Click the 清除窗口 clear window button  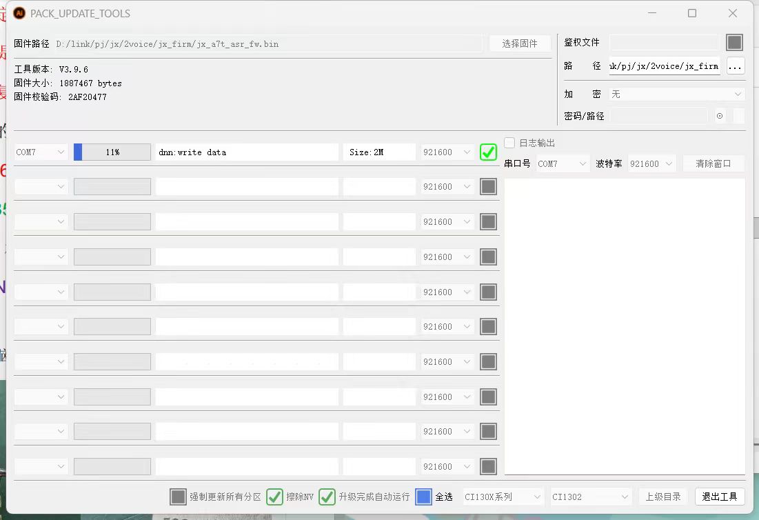714,163
